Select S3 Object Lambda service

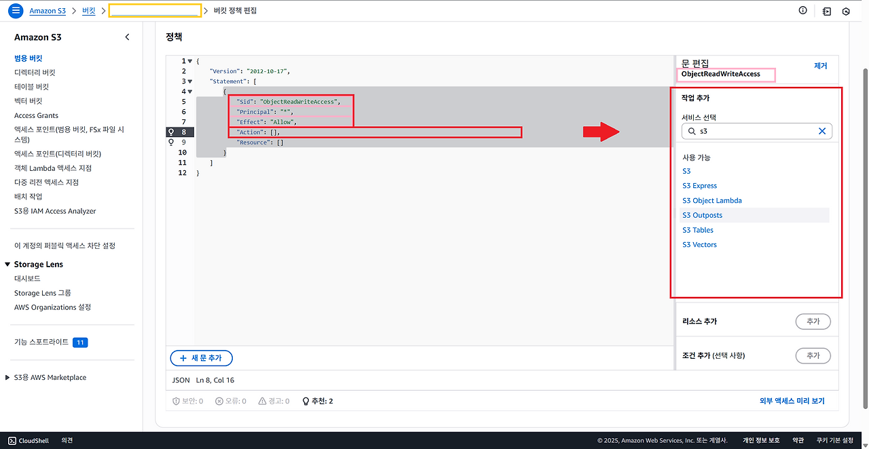(x=711, y=201)
